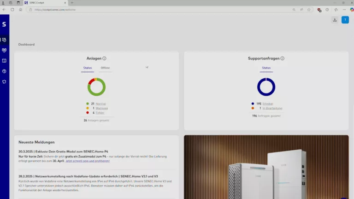Open the red extension icon with badge
Image resolution: width=354 pixels, height=199 pixels.
319,10
